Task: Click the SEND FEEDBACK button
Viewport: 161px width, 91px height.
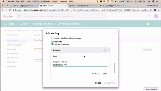Action: pyautogui.click(x=151, y=89)
